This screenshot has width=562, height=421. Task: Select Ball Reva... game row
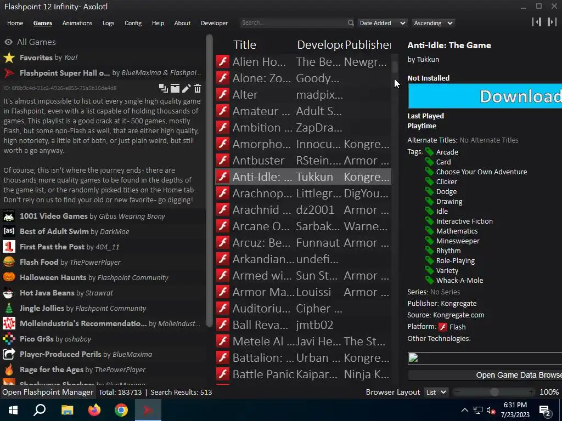[x=303, y=325]
